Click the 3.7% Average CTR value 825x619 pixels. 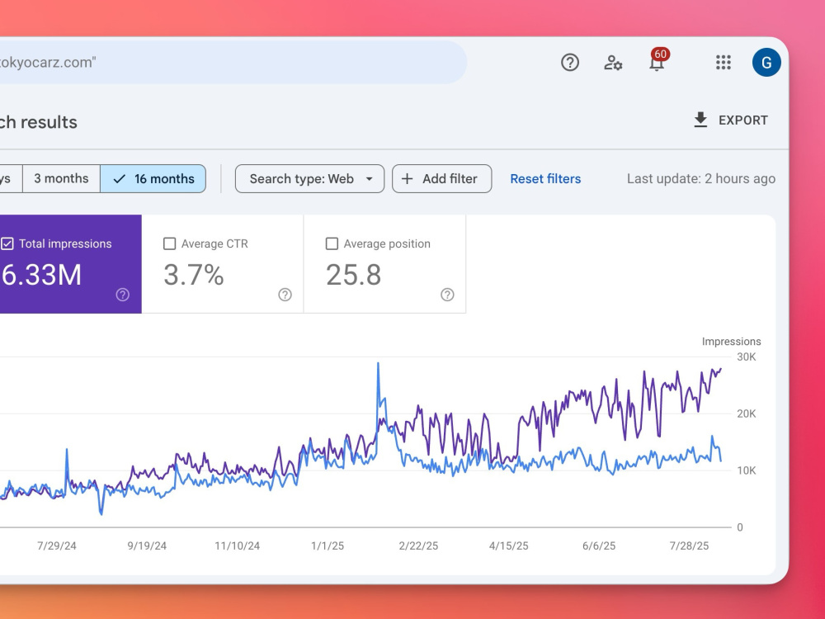(x=194, y=275)
